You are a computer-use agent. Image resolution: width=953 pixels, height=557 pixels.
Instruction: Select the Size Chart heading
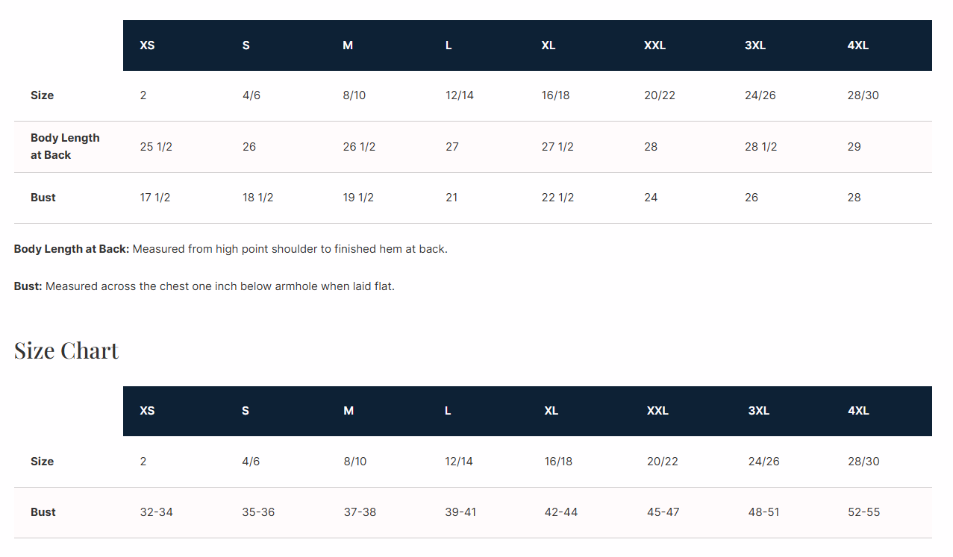click(x=66, y=350)
